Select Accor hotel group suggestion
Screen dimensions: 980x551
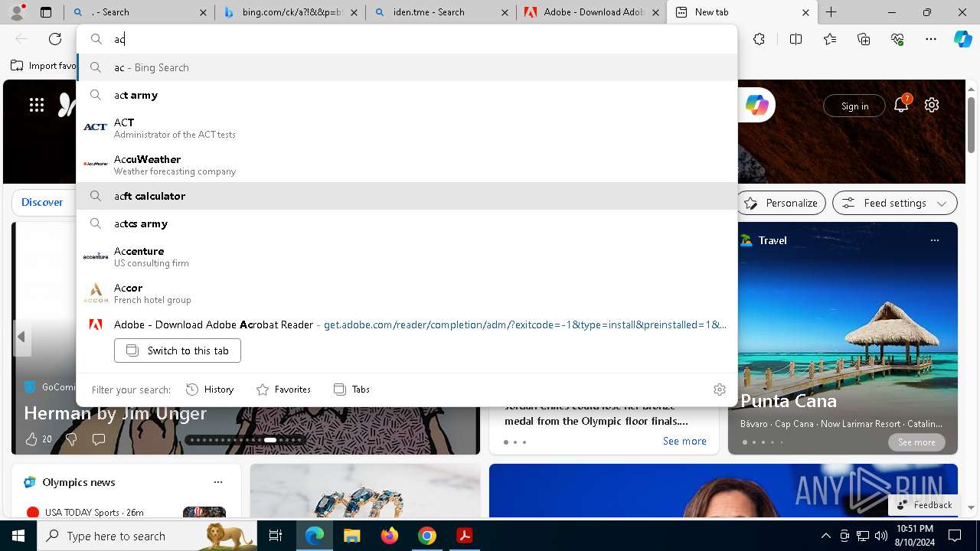[x=407, y=293]
